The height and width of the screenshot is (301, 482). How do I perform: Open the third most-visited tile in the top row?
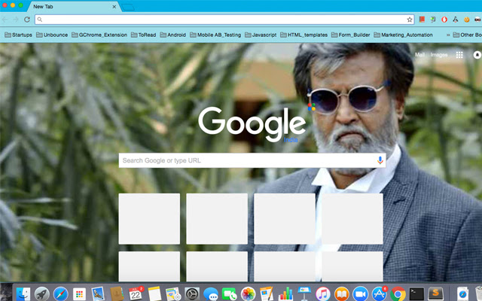285,219
